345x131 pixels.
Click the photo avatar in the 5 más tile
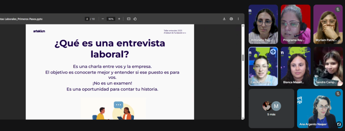(267, 106)
